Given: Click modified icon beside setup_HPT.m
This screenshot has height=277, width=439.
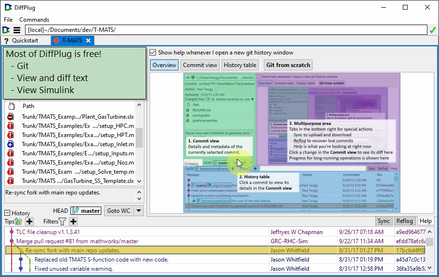Looking at the screenshot, I should pyautogui.click(x=10, y=135).
